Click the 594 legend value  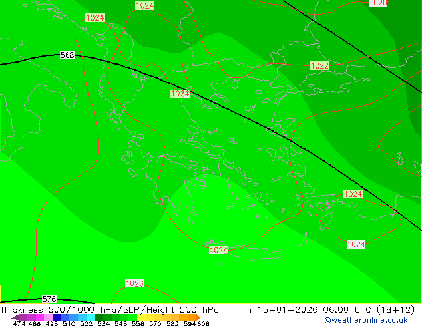pos(190,323)
